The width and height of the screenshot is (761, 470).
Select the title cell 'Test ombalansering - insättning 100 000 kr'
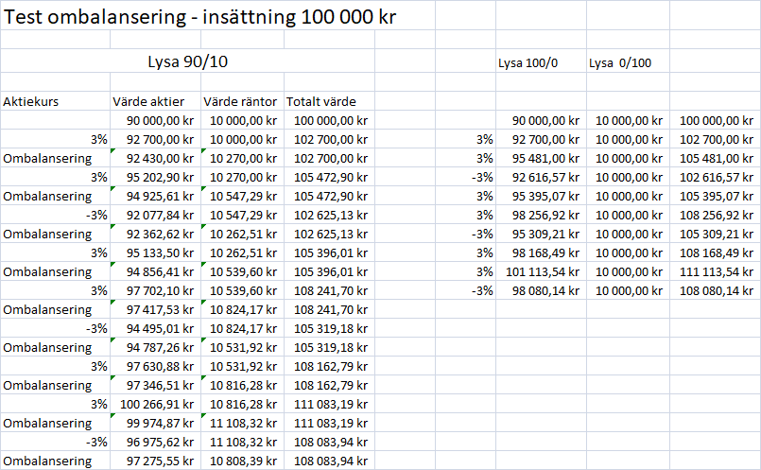[x=199, y=17]
